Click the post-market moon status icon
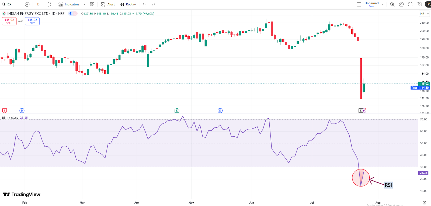Image resolution: width=431 pixels, height=206 pixels. [71, 13]
